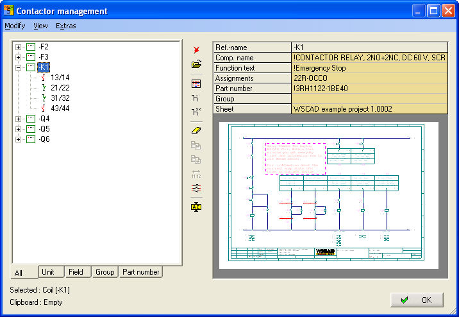Image resolution: width=459 pixels, height=317 pixels.
Task: Click the -Q6 component box icon
Action: tap(31, 139)
